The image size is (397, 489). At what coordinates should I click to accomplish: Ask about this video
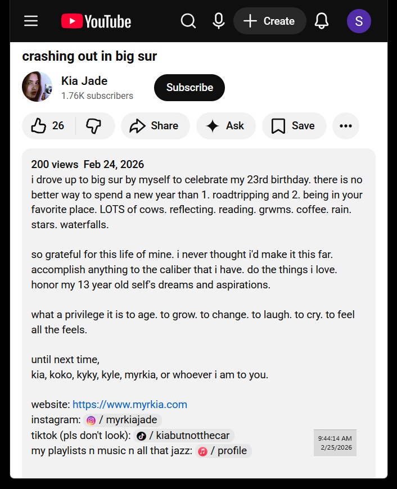click(225, 126)
